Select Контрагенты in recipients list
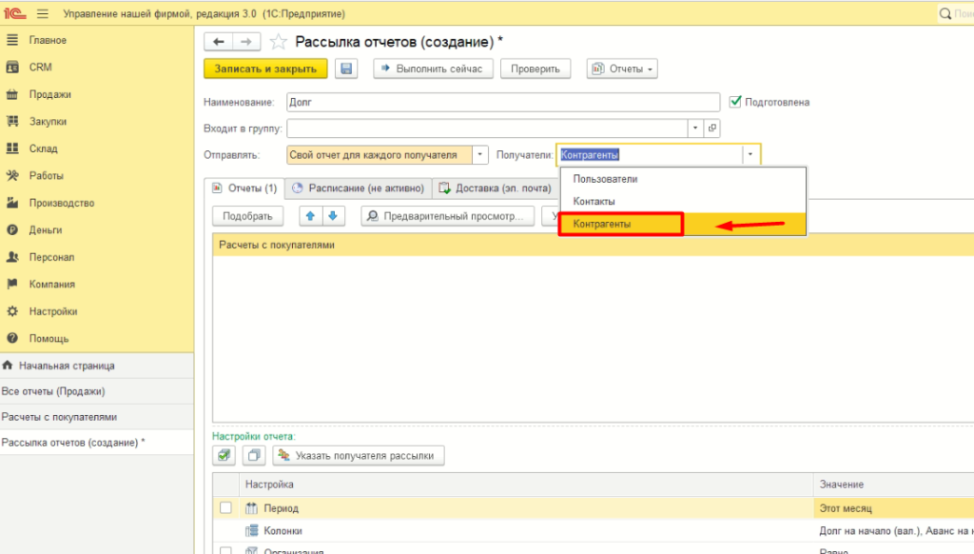974x554 pixels. tap(683, 224)
